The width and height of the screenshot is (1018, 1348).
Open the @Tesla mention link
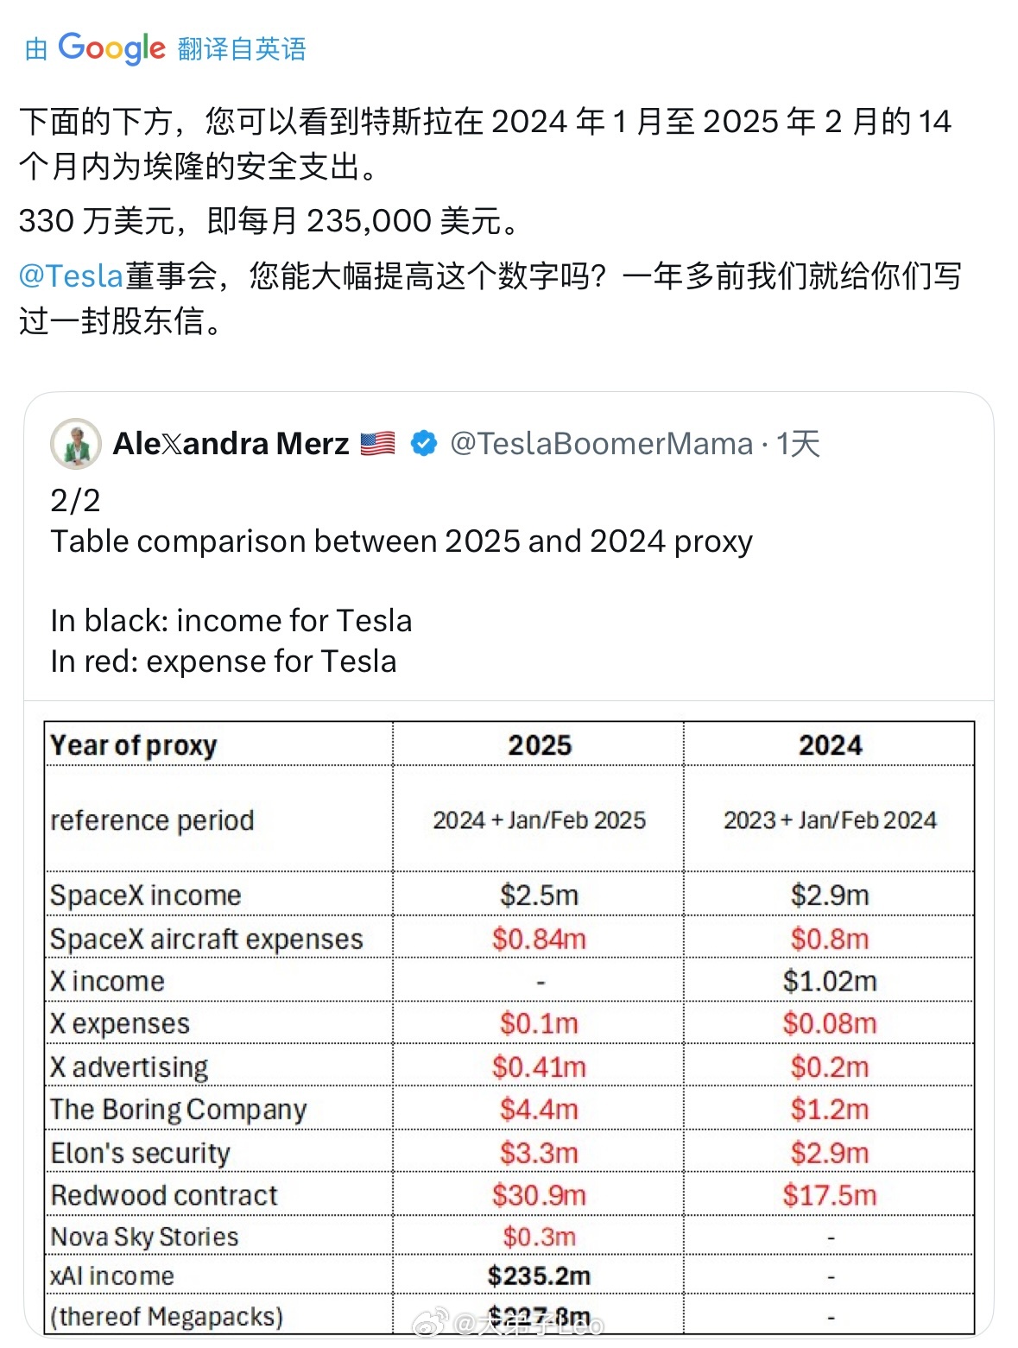click(x=72, y=276)
